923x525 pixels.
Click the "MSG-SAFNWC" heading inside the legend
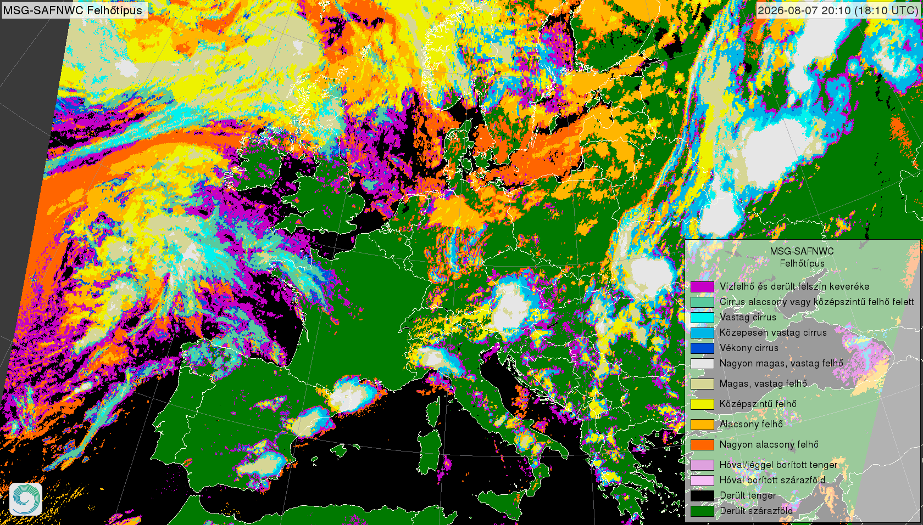[x=802, y=251]
